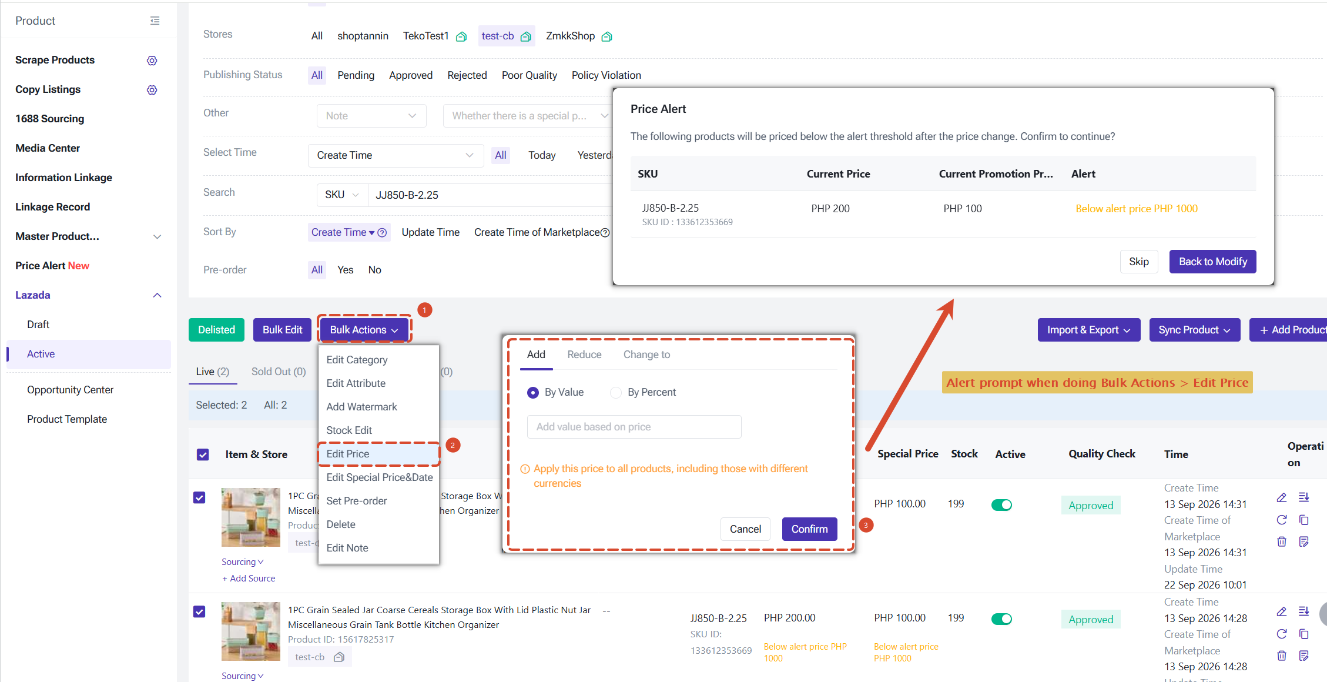1327x682 pixels.
Task: Click help icon beside Create Time of Marketplace
Action: pyautogui.click(x=605, y=232)
